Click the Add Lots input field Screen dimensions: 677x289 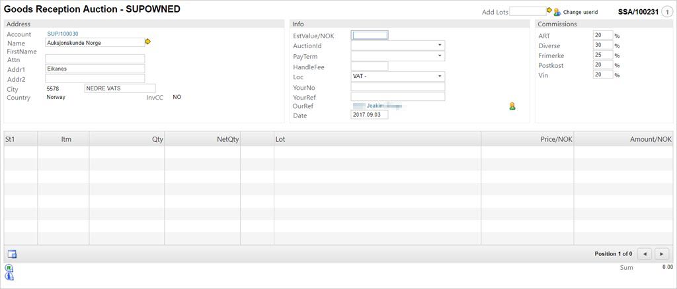coord(527,11)
